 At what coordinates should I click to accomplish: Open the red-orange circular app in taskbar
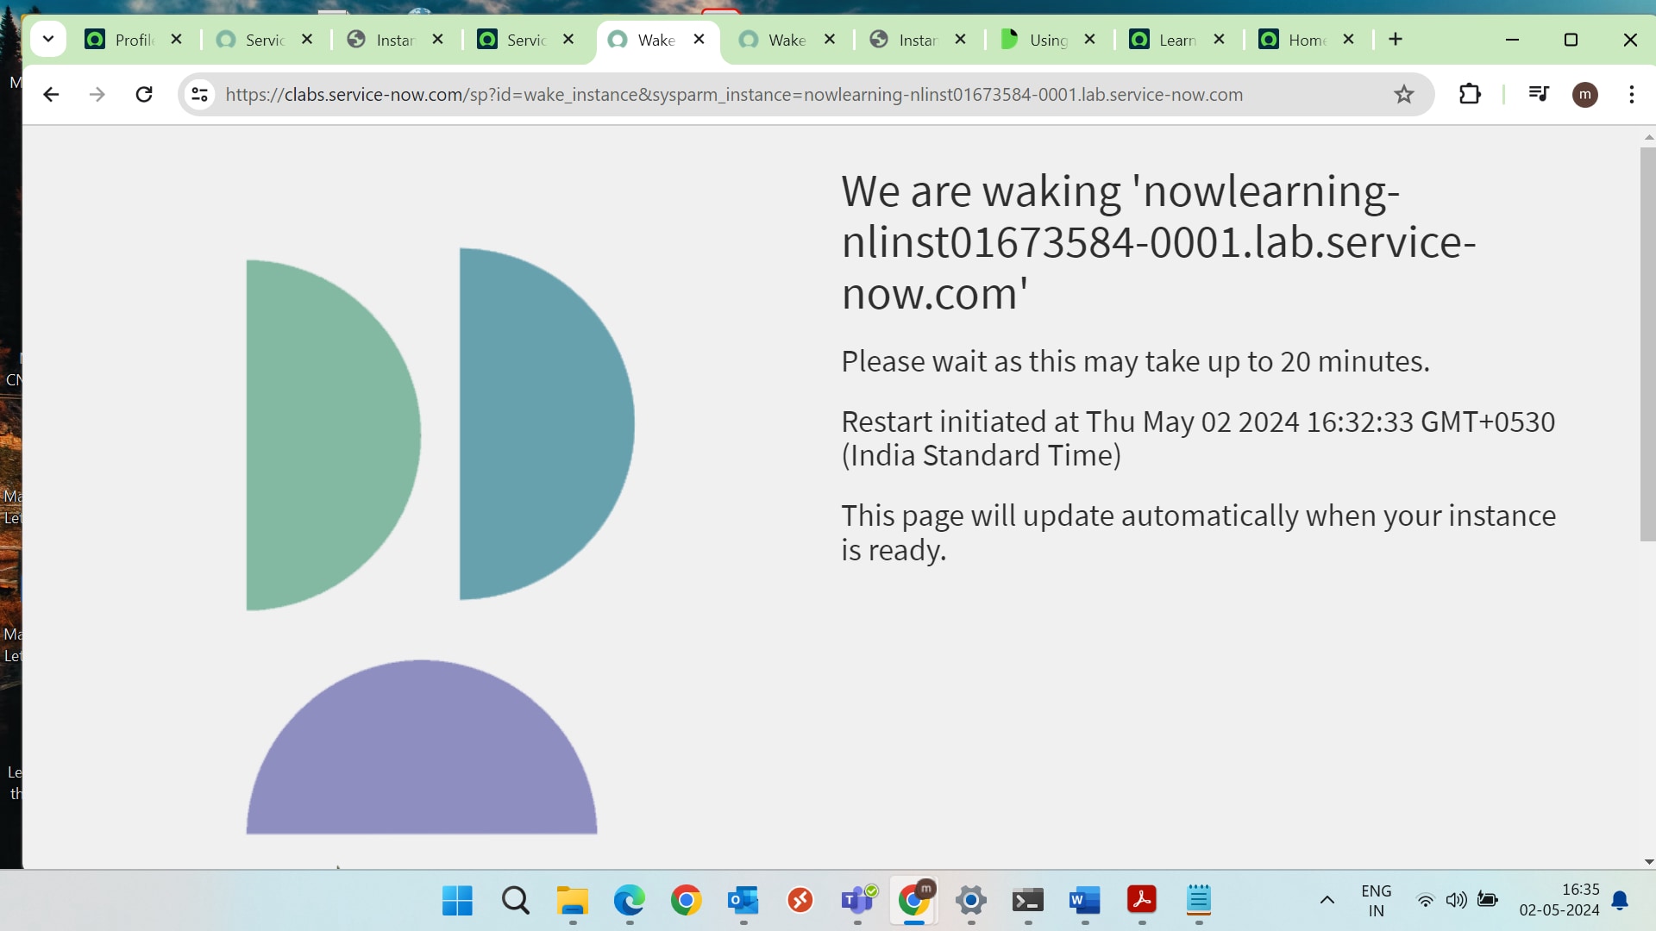coord(800,901)
